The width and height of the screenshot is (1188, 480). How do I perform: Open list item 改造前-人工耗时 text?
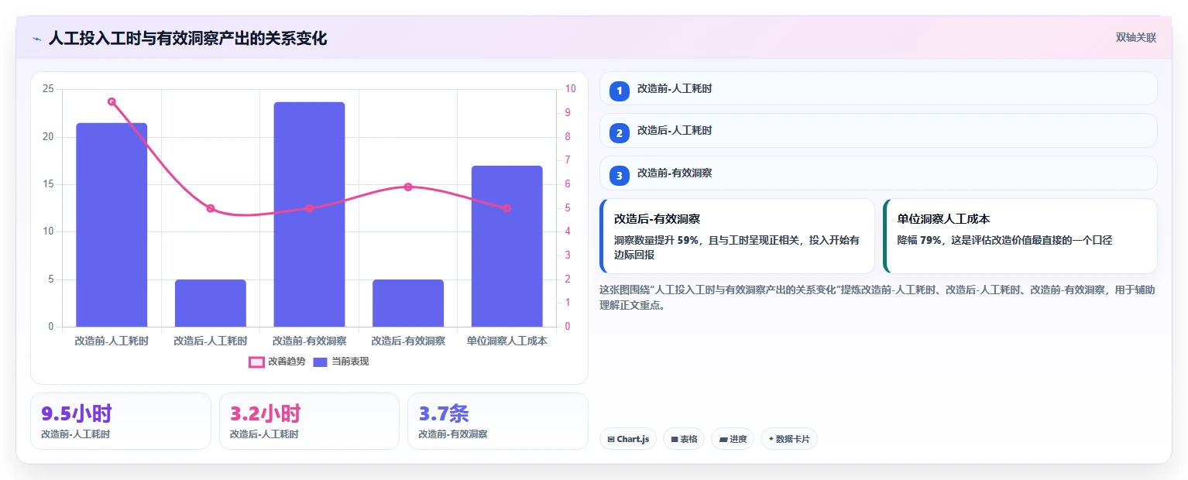click(x=675, y=88)
